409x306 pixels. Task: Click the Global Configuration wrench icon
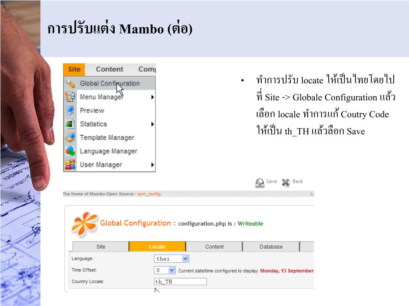(70, 83)
